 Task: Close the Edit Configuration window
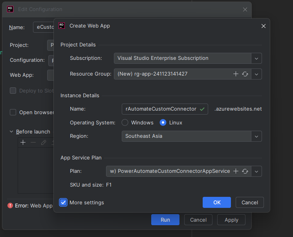245,9
